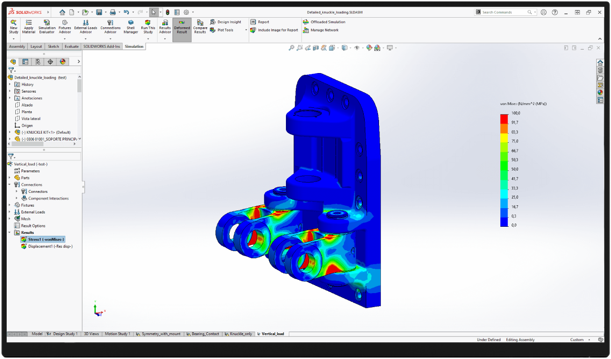Click Hide/Show Items eye icon

[x=357, y=48]
